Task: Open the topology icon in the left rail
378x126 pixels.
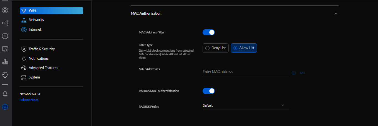Action: [x=5, y=23]
